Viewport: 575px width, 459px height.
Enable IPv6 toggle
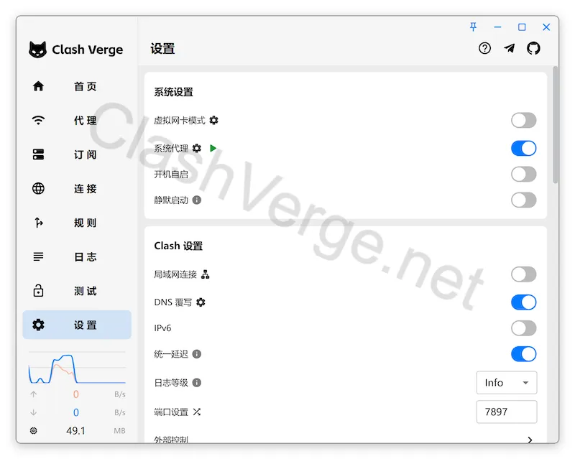pyautogui.click(x=524, y=328)
